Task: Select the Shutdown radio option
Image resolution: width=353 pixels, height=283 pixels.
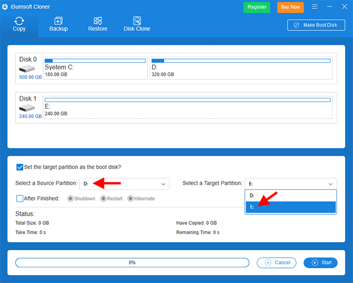Action: pos(71,199)
